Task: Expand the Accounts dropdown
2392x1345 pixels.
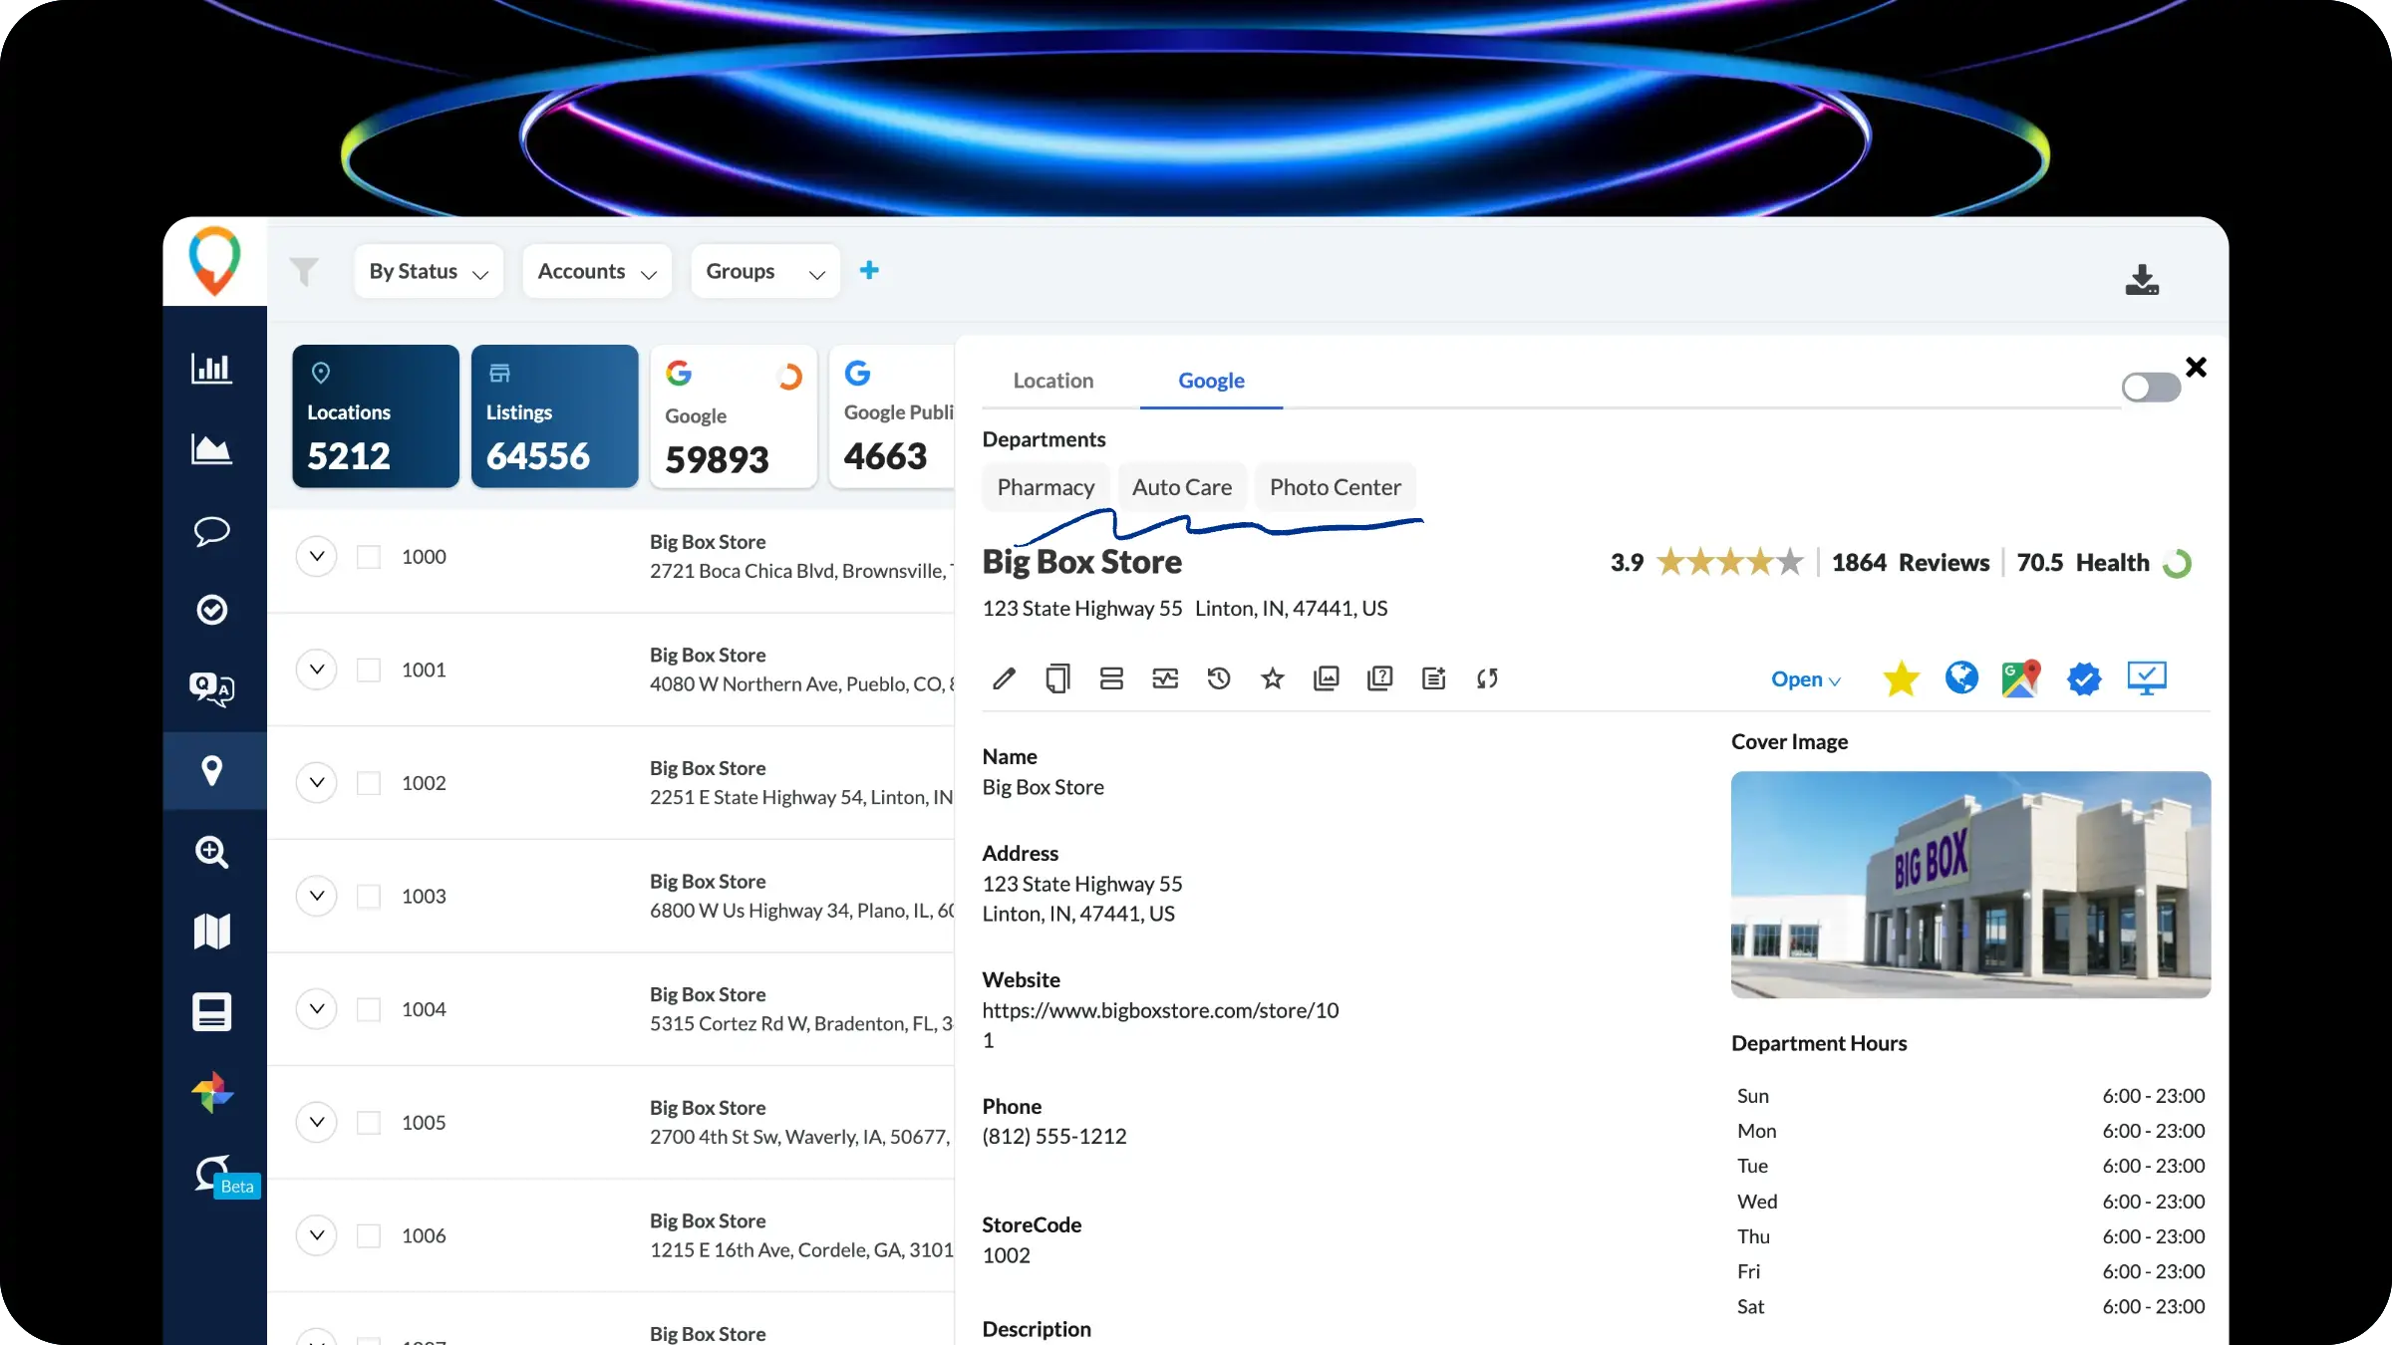Action: point(596,271)
